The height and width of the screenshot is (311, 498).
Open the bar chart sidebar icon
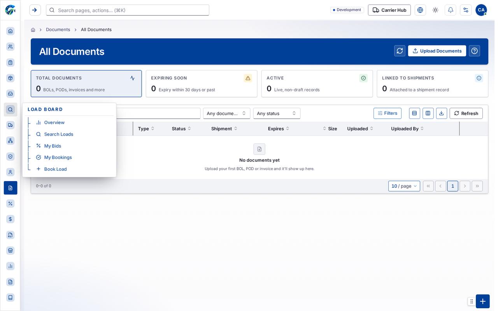click(11, 266)
